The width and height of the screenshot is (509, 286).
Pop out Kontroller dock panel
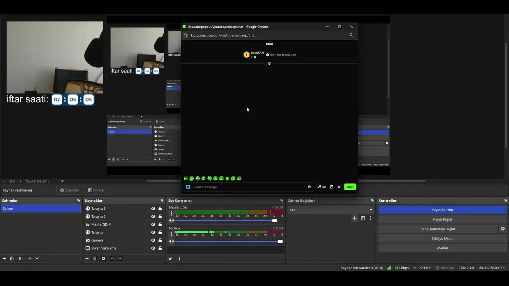point(505,201)
